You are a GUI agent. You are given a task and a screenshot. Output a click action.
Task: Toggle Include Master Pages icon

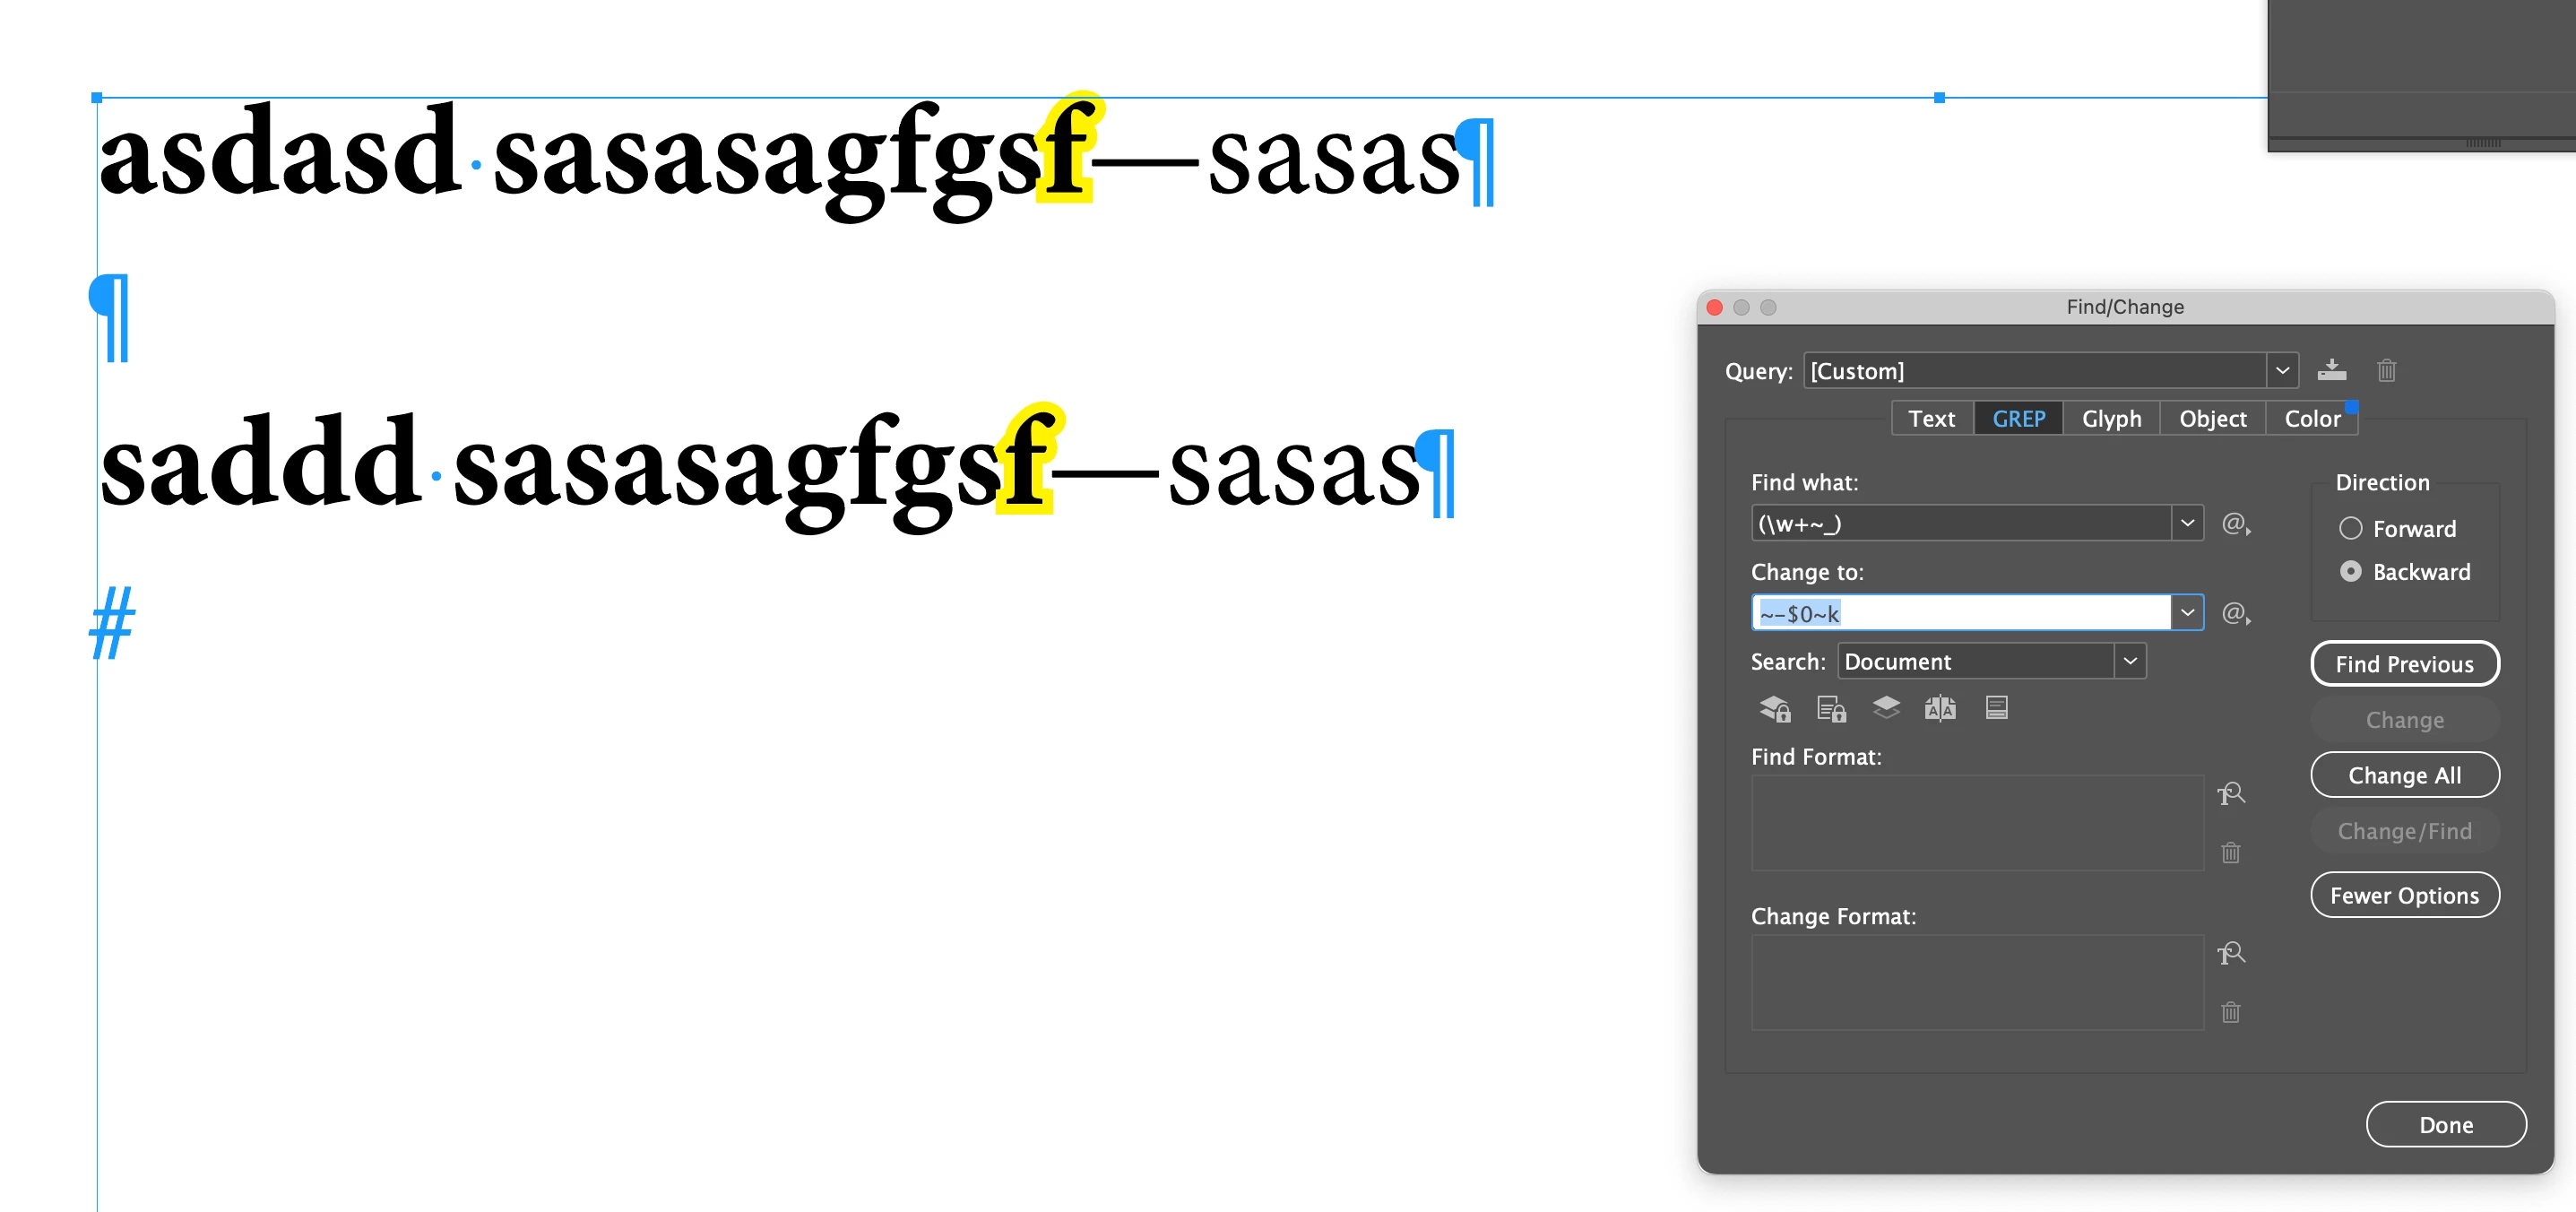tap(1940, 708)
